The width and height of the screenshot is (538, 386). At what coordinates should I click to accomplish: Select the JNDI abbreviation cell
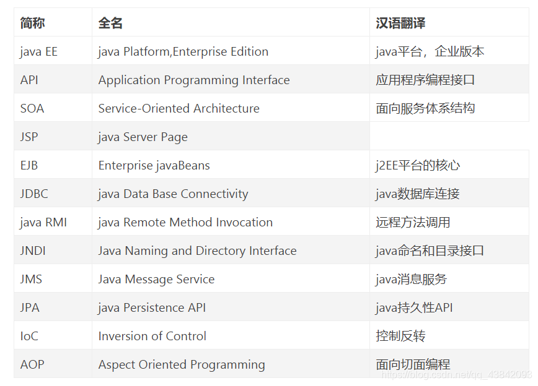tap(53, 250)
